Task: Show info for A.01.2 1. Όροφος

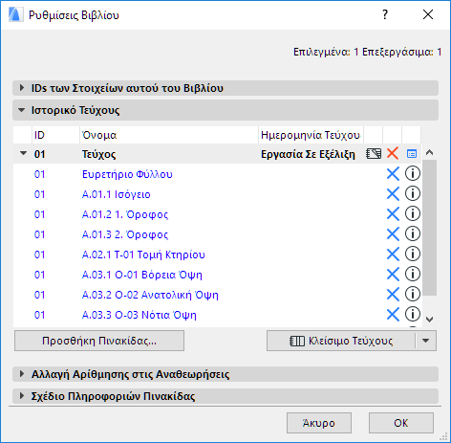Action: tap(413, 214)
